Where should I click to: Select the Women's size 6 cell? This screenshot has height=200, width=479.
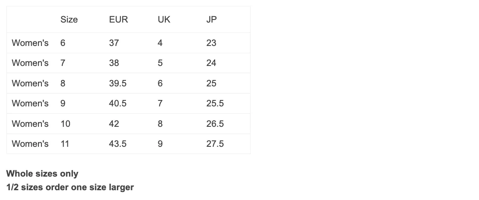click(x=63, y=43)
